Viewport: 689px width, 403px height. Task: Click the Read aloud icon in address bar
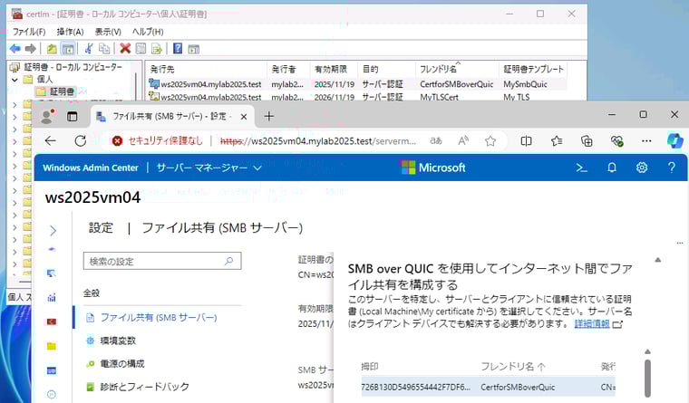(463, 141)
